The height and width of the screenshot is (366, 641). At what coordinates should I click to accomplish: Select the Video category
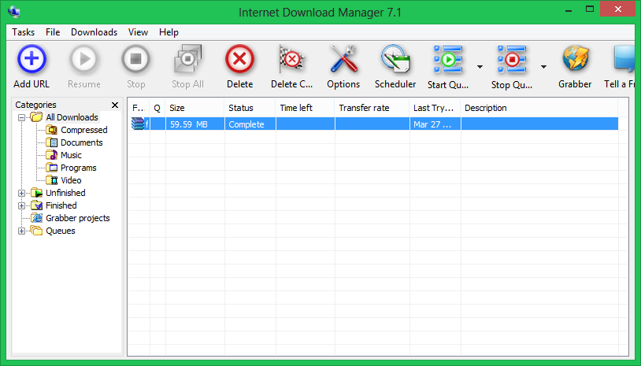(71, 180)
